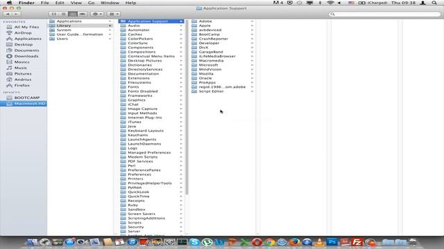Launch FileZilla from the Dock
The image size is (444, 249).
point(357,242)
